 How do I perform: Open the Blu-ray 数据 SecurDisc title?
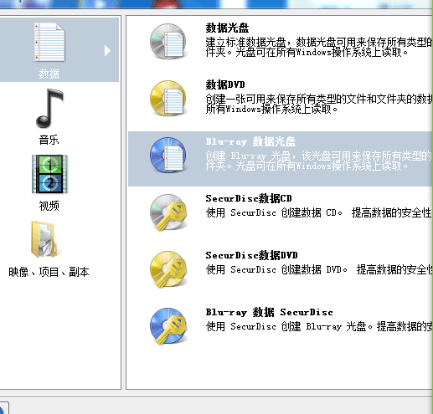269,312
